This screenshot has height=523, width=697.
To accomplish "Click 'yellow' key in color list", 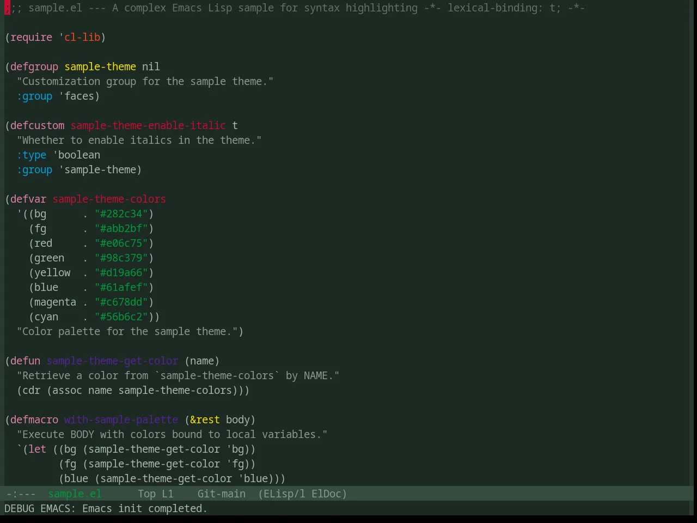I will pos(52,272).
